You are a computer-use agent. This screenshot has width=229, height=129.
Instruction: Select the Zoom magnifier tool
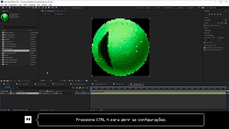click(x=13, y=8)
